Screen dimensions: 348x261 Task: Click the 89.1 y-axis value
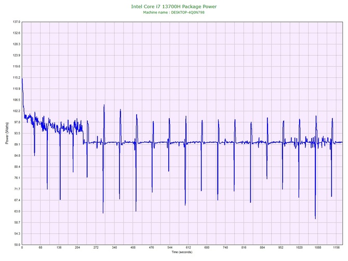pyautogui.click(x=17, y=144)
